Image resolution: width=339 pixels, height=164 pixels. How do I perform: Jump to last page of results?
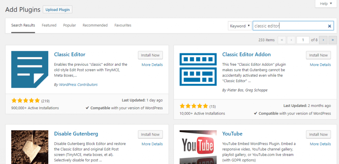click(x=332, y=40)
